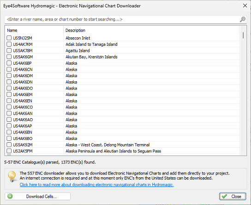Click 'Akutan Bay, Krenitzin Islands' description
This screenshot has height=205, width=251.
click(x=91, y=57)
